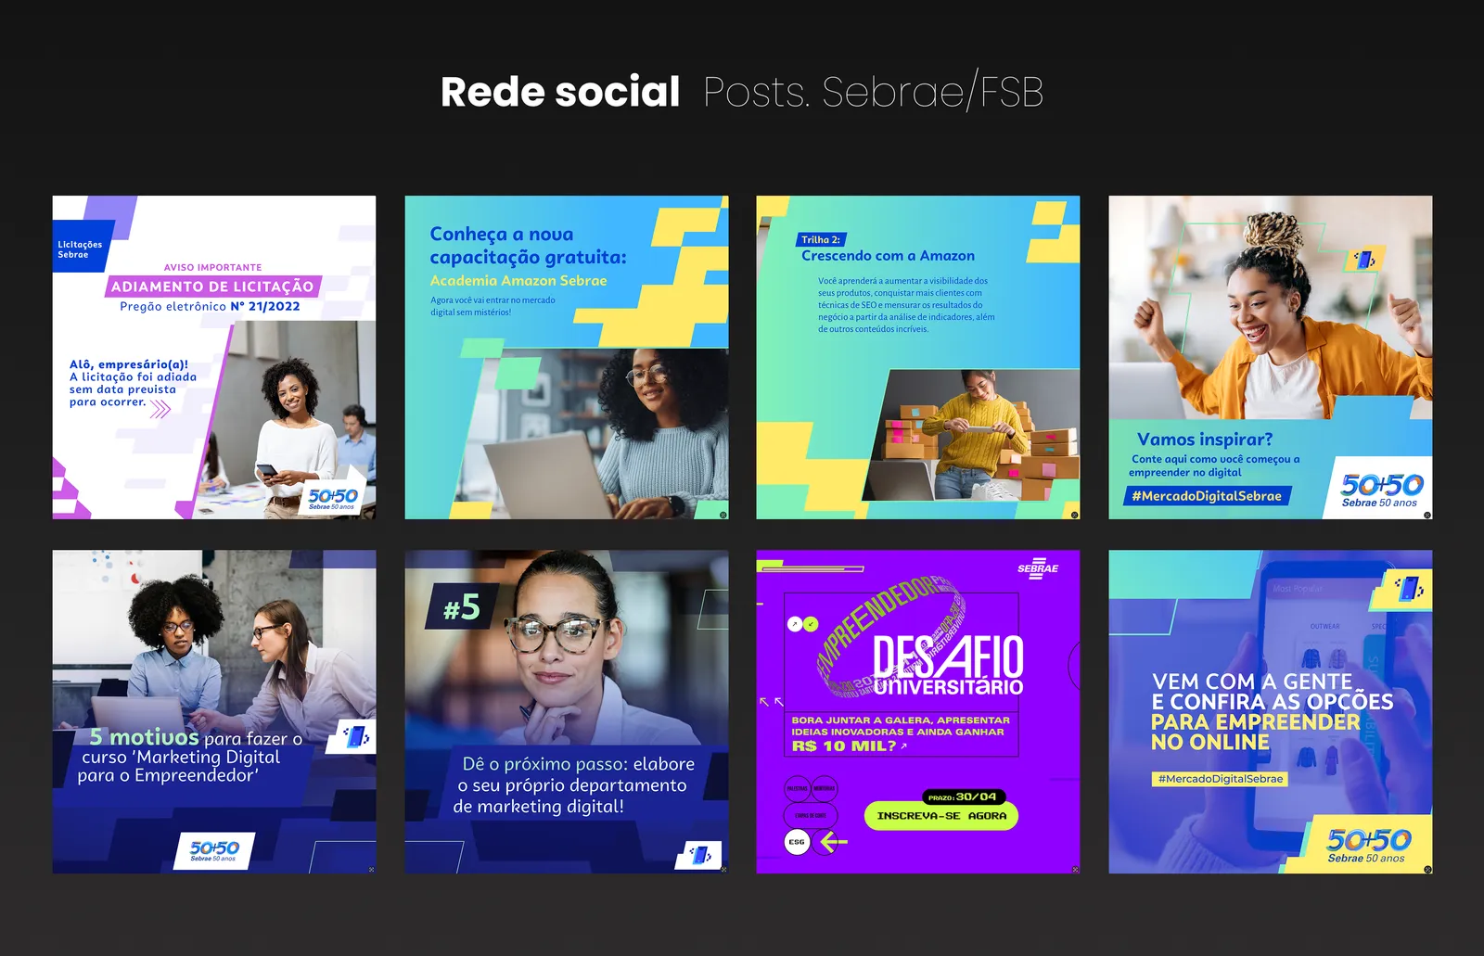
Task: Click 'Pregão eletrônico Nº 21/2022' text
Action: coord(210,306)
